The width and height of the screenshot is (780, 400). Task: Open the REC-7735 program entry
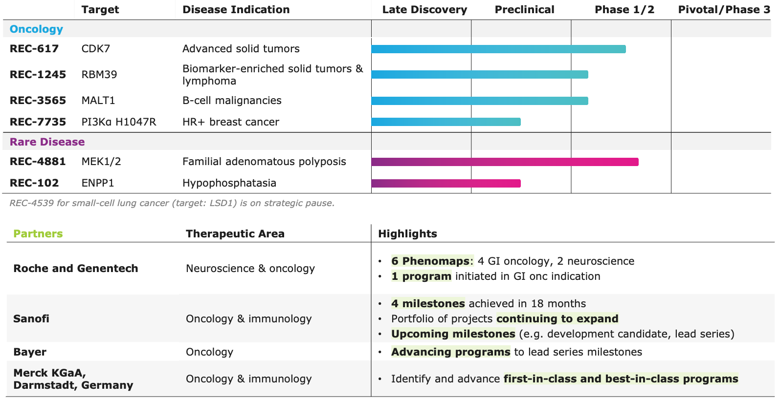click(38, 122)
